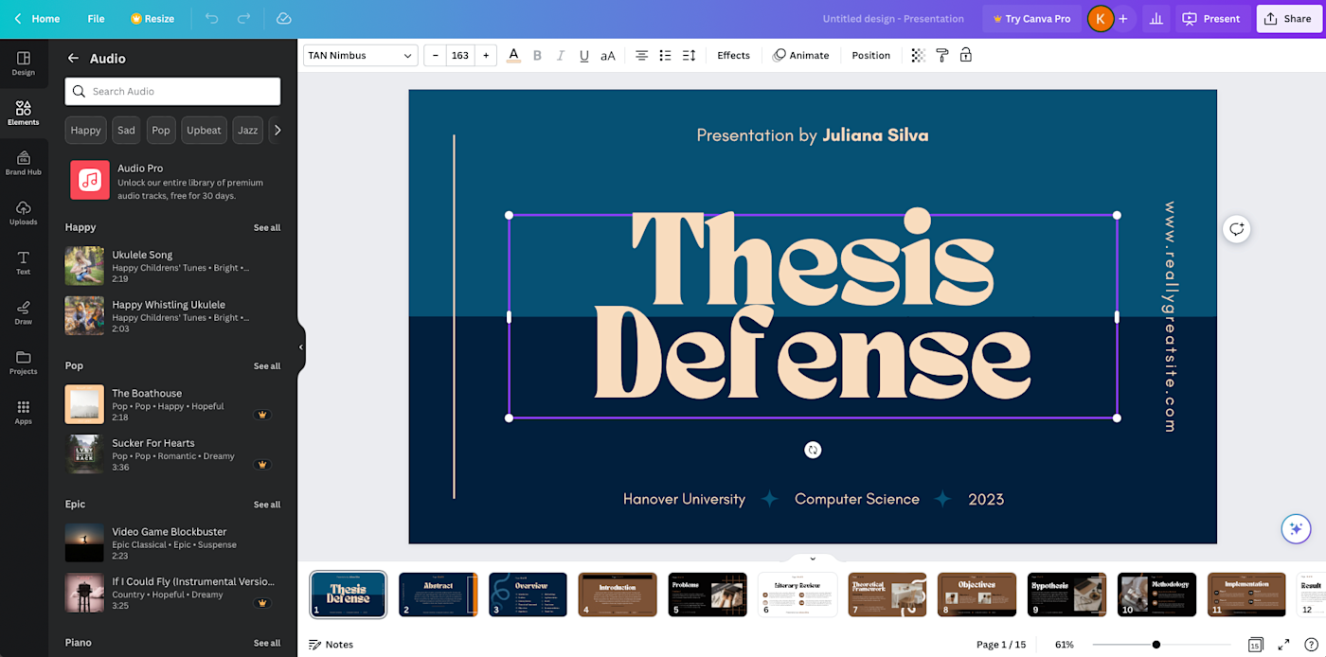
Task: Open the File menu
Action: point(96,18)
